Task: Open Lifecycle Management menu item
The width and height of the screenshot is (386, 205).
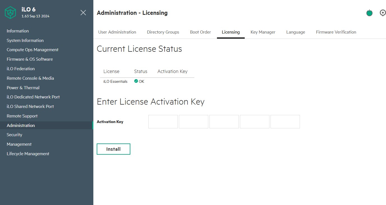Action: [x=28, y=154]
